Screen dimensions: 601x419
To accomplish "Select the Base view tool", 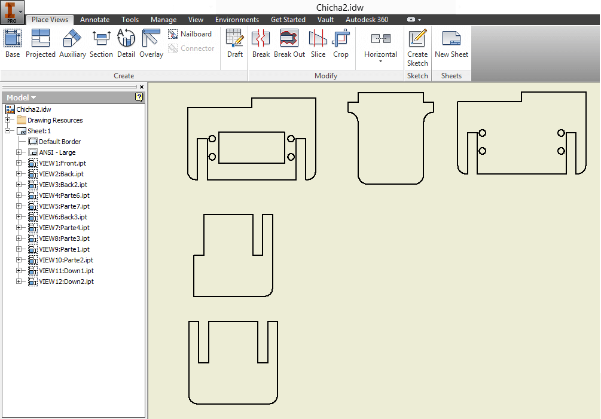I will [x=13, y=43].
